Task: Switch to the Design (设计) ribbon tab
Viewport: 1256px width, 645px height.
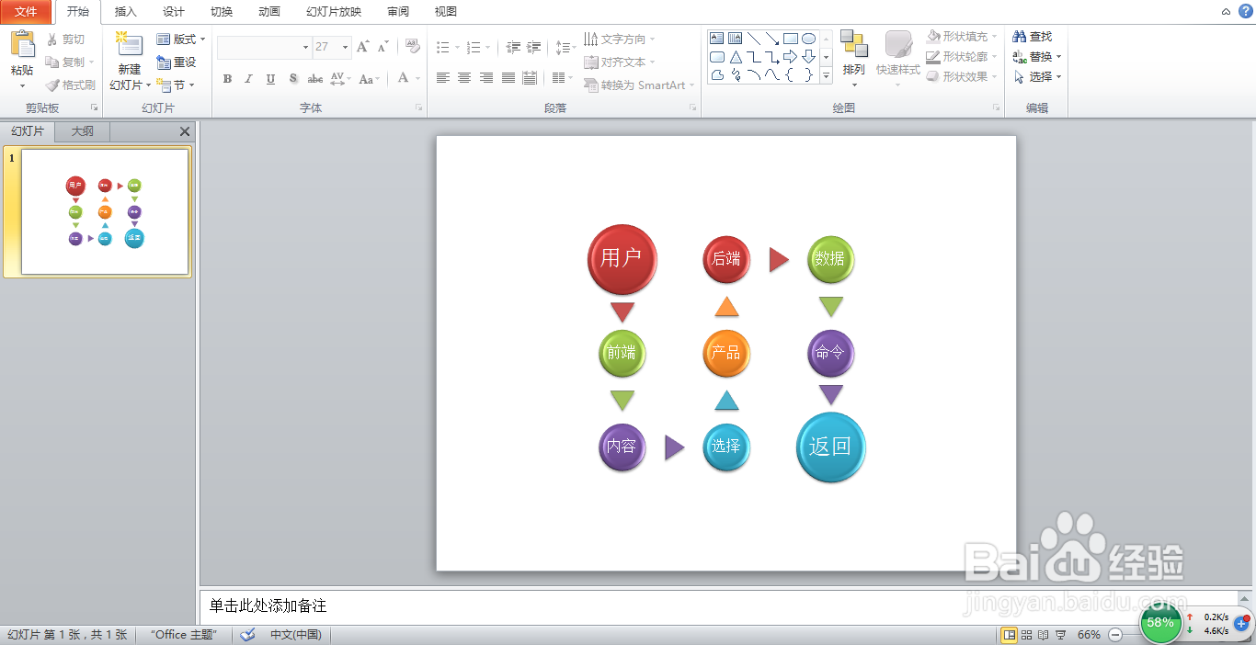Action: pos(174,12)
